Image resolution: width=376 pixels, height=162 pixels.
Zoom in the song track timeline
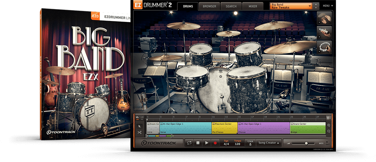[328, 125]
